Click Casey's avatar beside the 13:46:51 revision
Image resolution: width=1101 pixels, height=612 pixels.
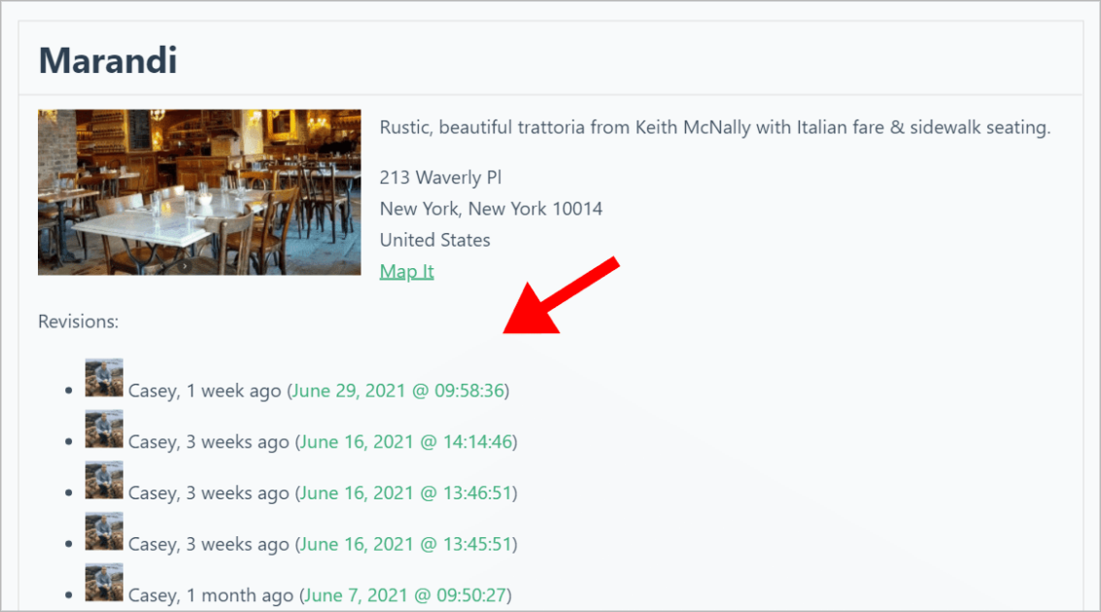[104, 480]
